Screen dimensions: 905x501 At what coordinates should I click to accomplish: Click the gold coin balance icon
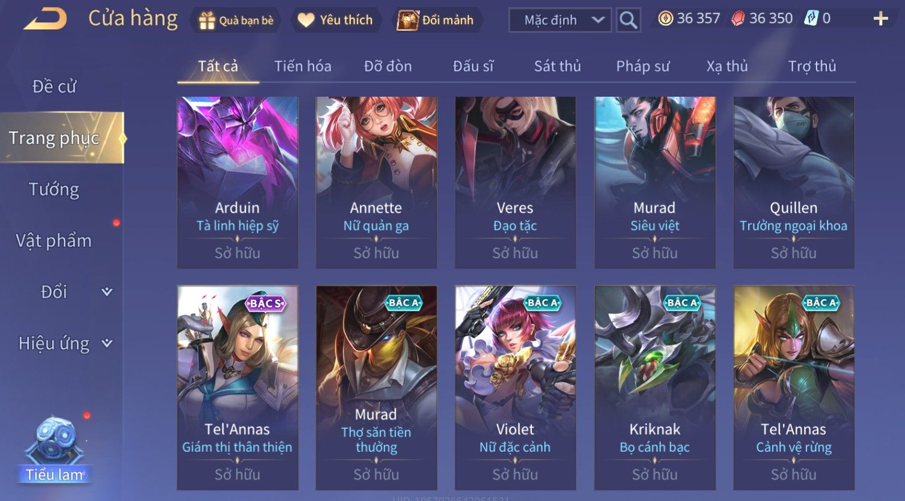coord(665,19)
